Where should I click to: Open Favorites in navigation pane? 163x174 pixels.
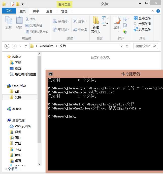point(14,57)
